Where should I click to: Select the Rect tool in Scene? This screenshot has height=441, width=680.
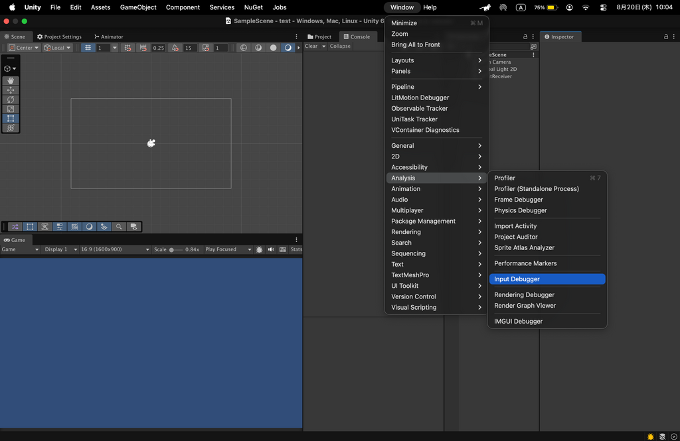[x=11, y=118]
